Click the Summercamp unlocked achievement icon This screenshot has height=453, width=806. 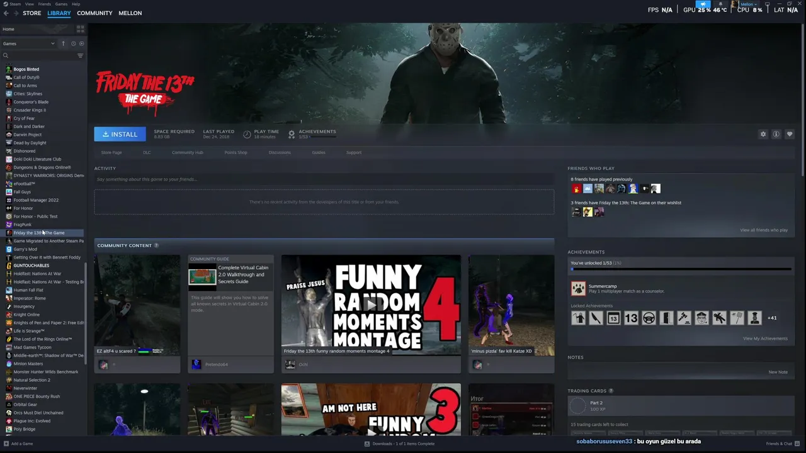tap(578, 288)
